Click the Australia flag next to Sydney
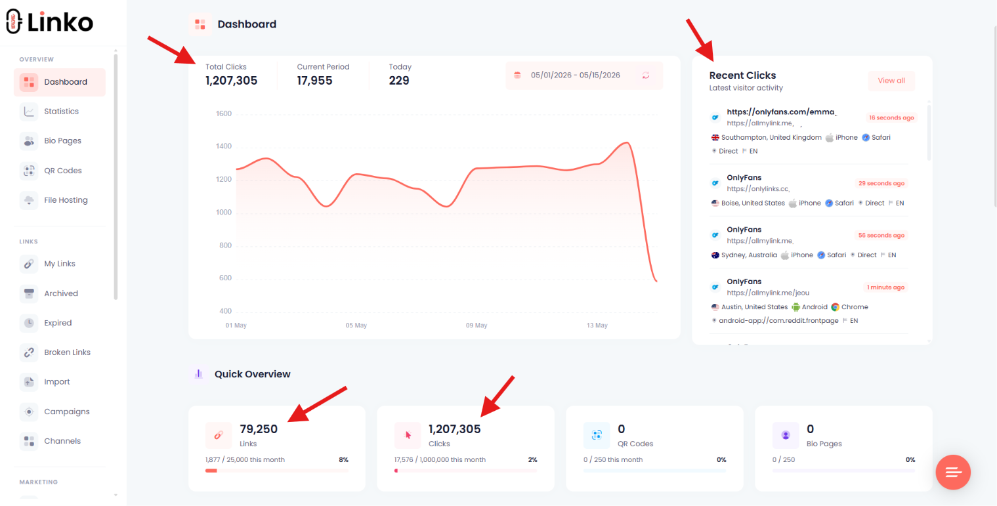Image resolution: width=997 pixels, height=506 pixels. pyautogui.click(x=715, y=255)
